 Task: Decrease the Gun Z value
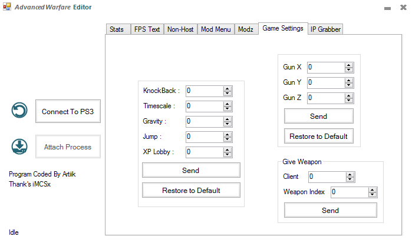(x=349, y=100)
